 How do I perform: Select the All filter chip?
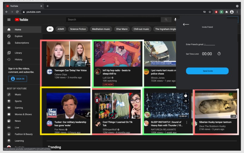click(x=50, y=29)
